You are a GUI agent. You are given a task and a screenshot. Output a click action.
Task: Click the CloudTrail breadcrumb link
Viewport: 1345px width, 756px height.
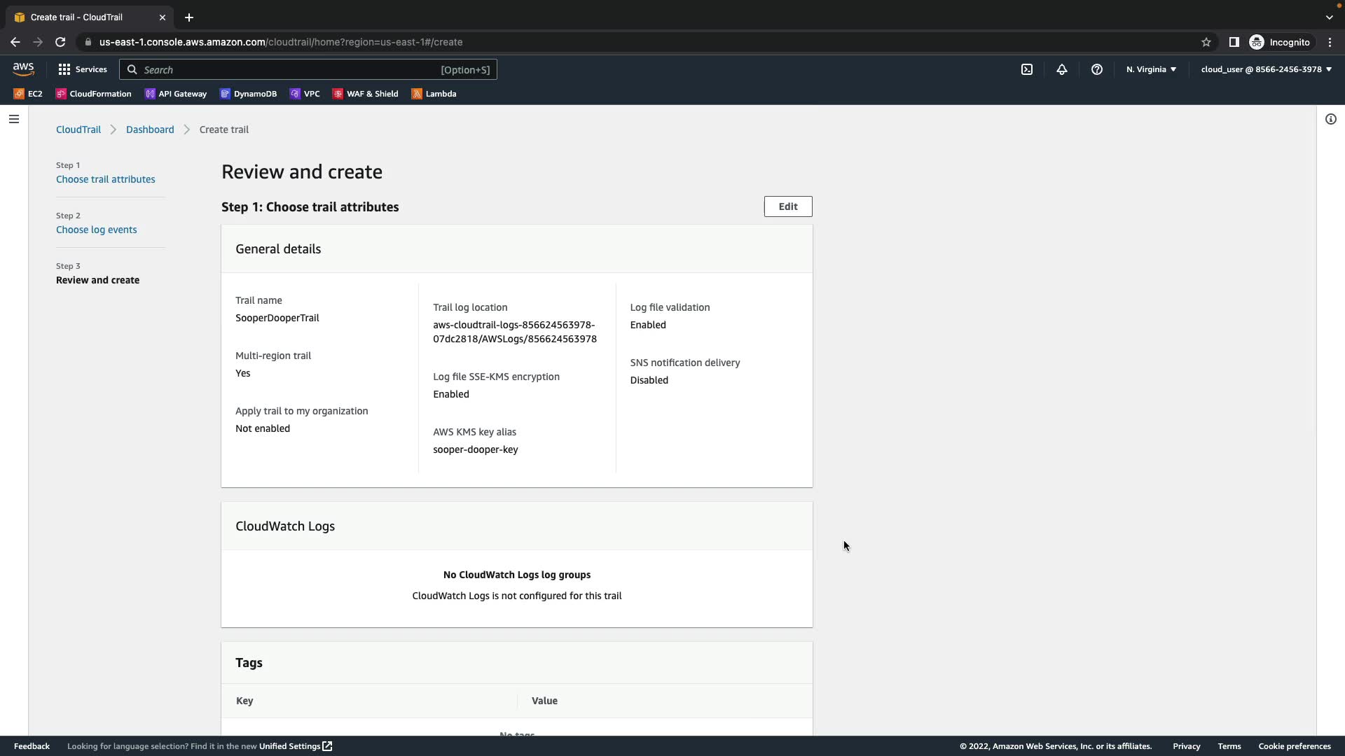point(78,129)
